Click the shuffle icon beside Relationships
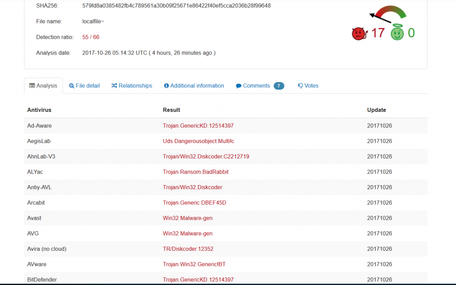This screenshot has height=285, width=456. click(114, 86)
